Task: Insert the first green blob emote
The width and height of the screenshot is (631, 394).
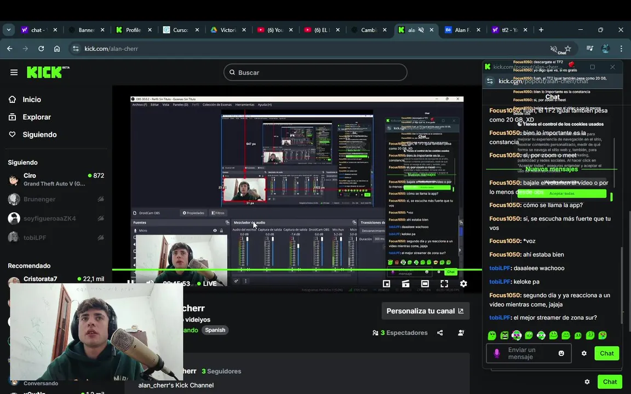Action: coord(492,335)
